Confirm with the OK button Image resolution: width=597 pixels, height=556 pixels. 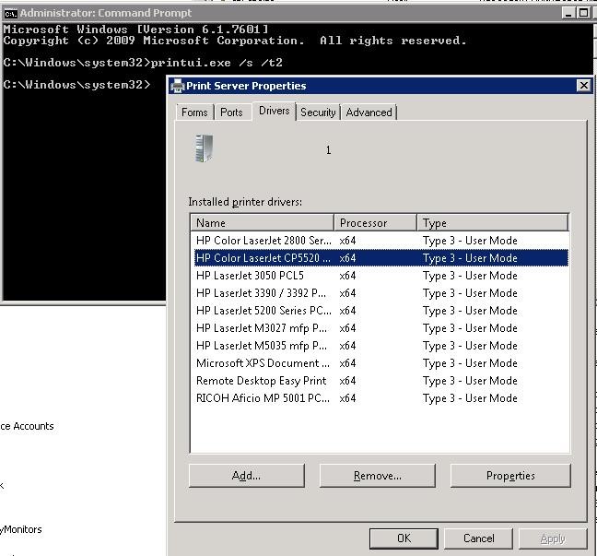(x=404, y=538)
